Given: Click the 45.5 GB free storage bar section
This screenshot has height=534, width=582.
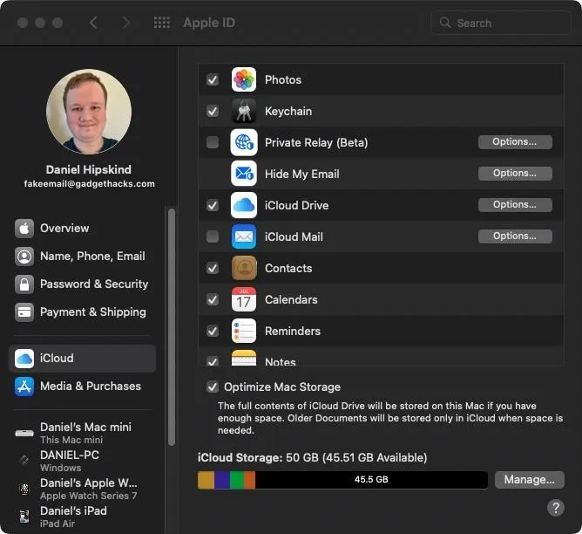Looking at the screenshot, I should tap(371, 480).
